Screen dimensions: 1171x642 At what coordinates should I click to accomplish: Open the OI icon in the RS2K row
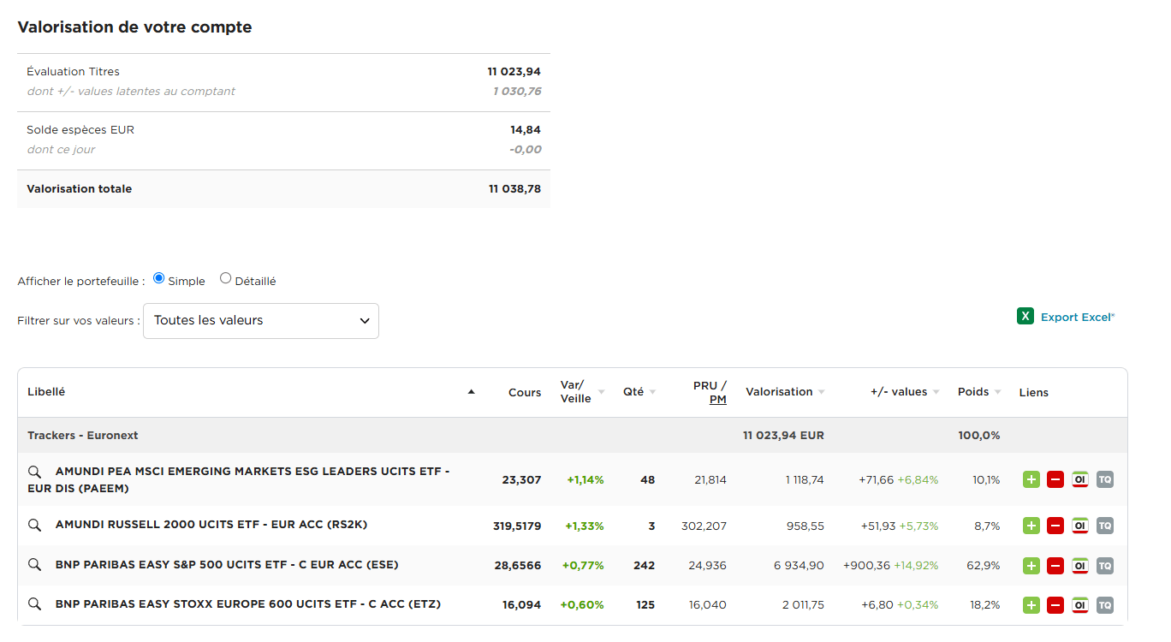point(1080,526)
